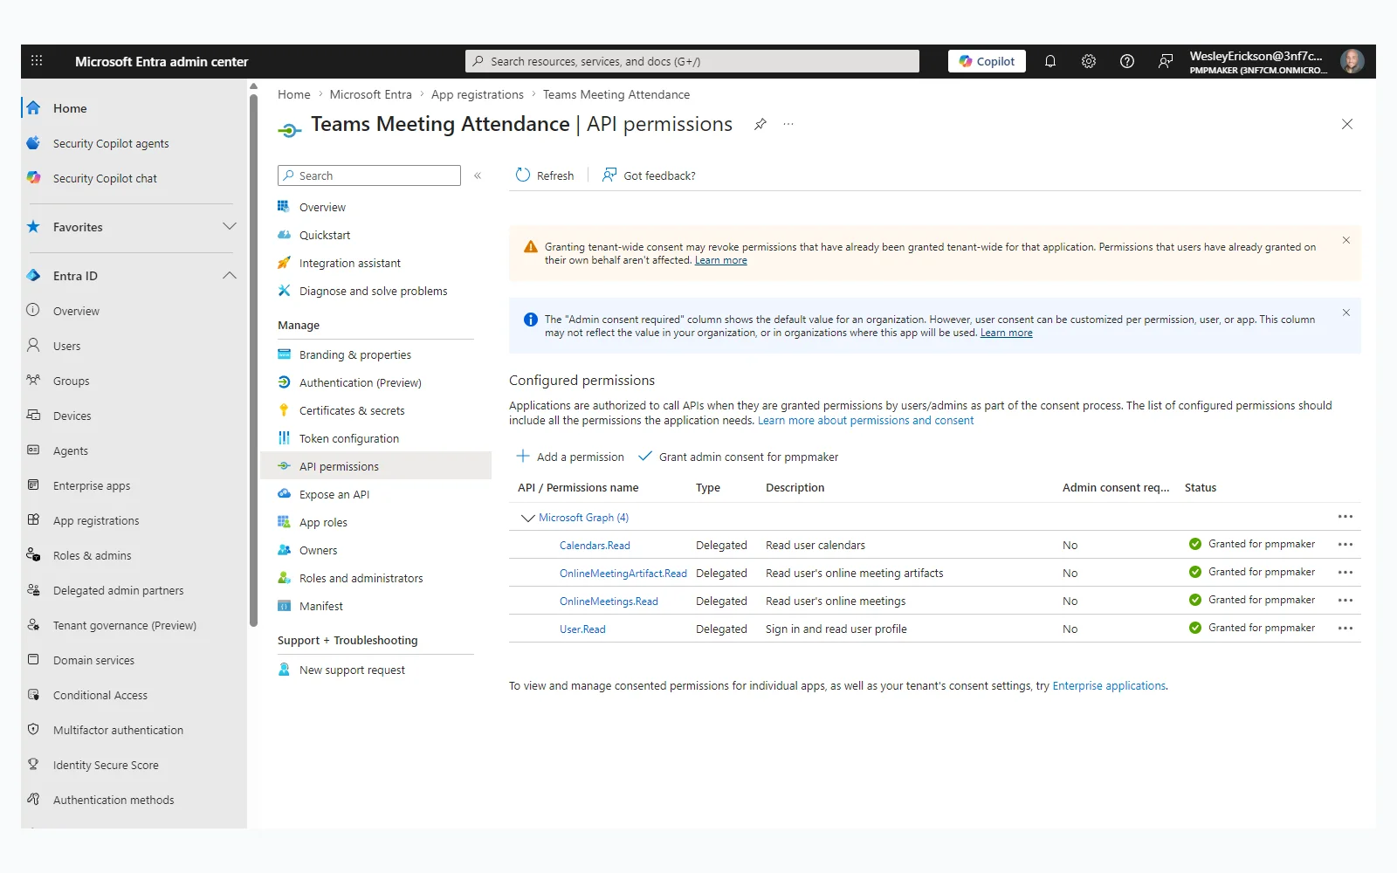Open the settings gear in the header
The height and width of the screenshot is (873, 1397).
1089,61
